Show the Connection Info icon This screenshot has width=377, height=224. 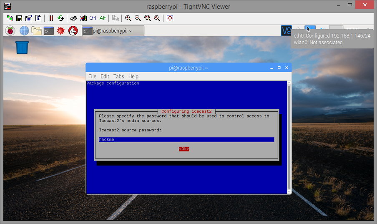coord(38,18)
